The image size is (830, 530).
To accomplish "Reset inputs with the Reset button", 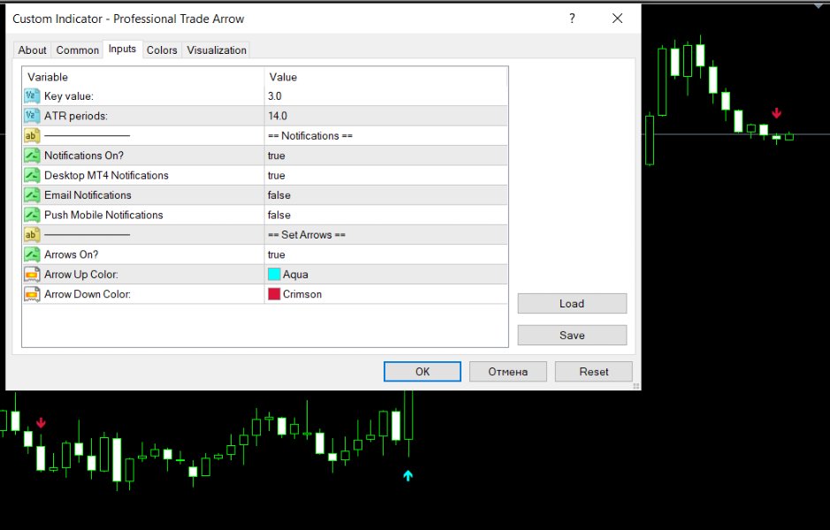I will point(593,371).
